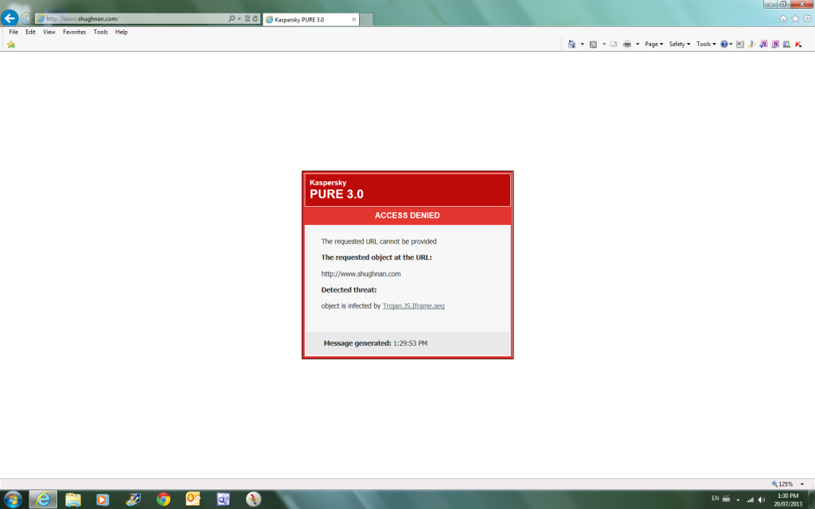This screenshot has height=509, width=815.
Task: Click the 'Message generated: 1:29:53 PM' line
Action: [x=376, y=344]
